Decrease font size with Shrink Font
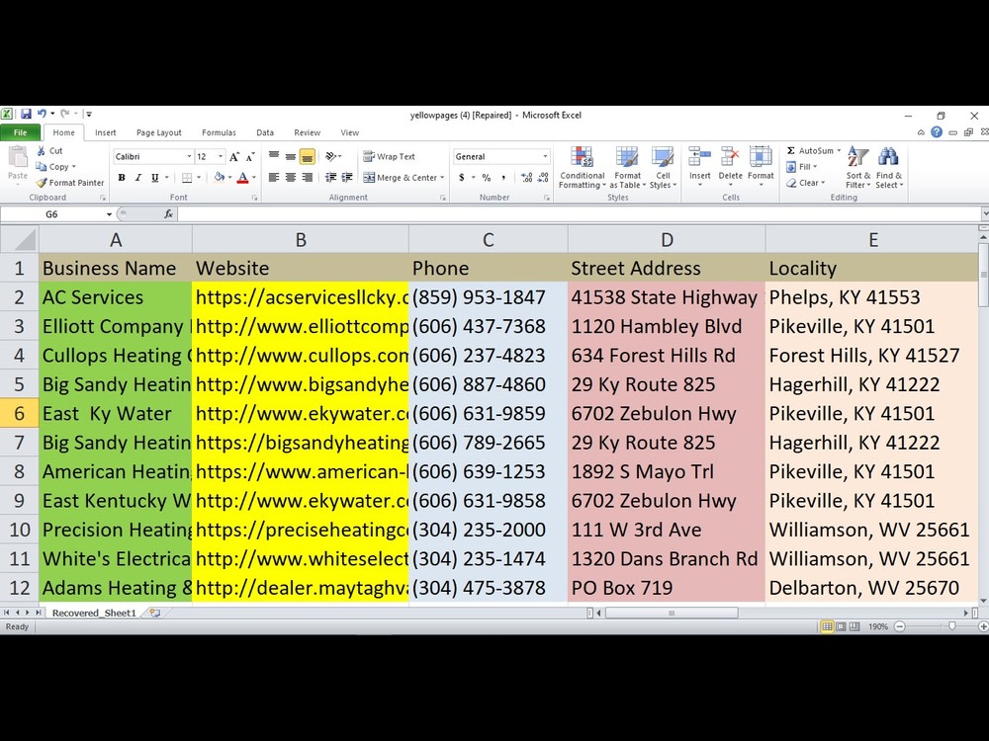Image resolution: width=989 pixels, height=741 pixels. (x=250, y=156)
